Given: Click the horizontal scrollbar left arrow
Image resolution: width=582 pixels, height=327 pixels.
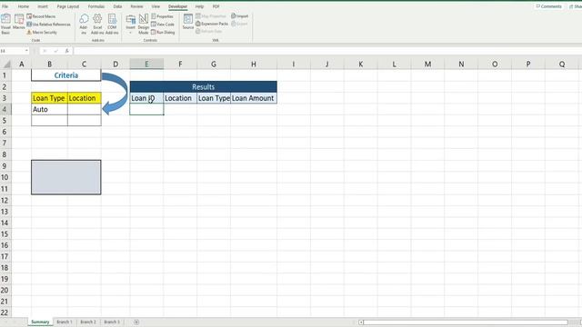Looking at the screenshot, I should point(361,322).
